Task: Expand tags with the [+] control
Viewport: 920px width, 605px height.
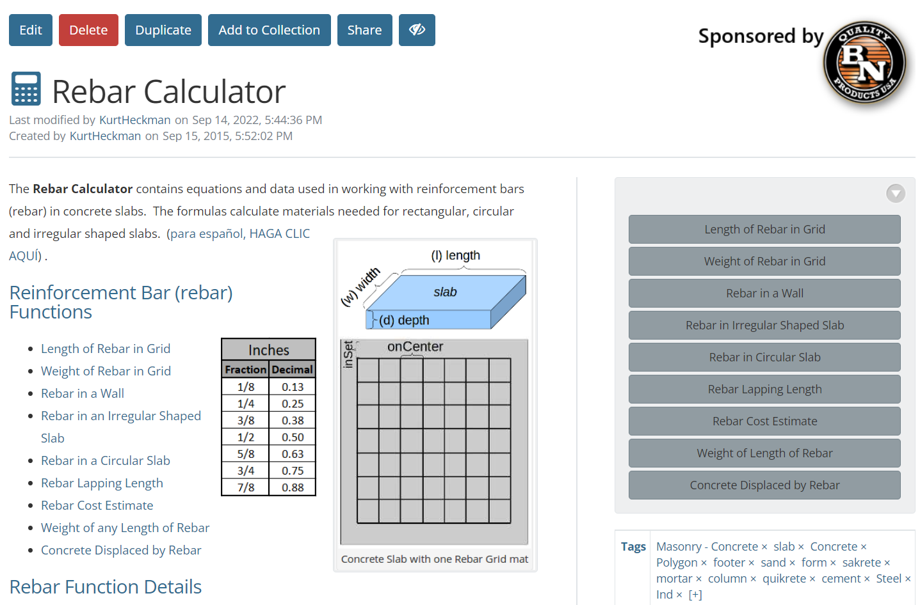Action: click(x=695, y=595)
